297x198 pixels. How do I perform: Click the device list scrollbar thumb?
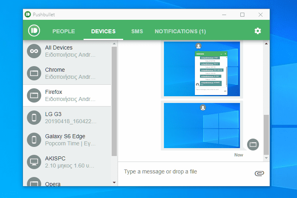coord(114,101)
